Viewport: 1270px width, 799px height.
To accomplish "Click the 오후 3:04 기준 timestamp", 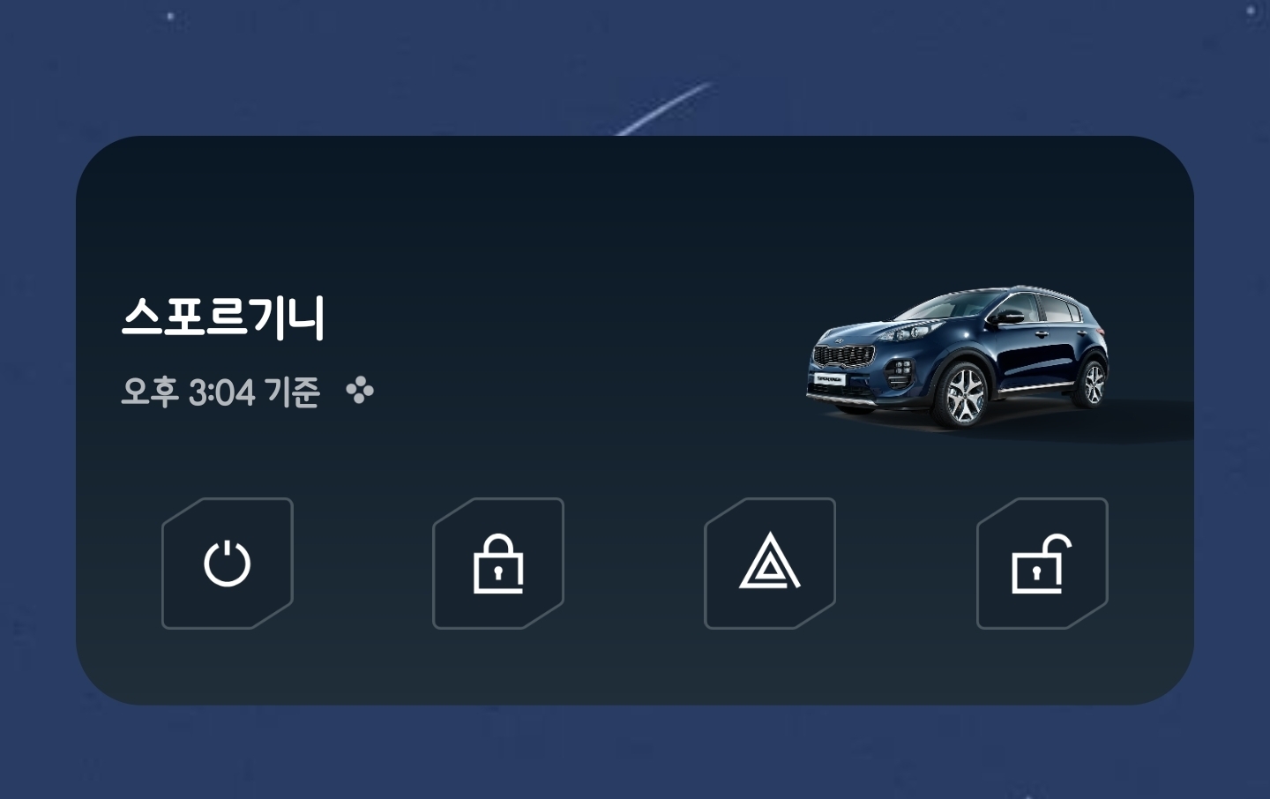I will [x=220, y=392].
